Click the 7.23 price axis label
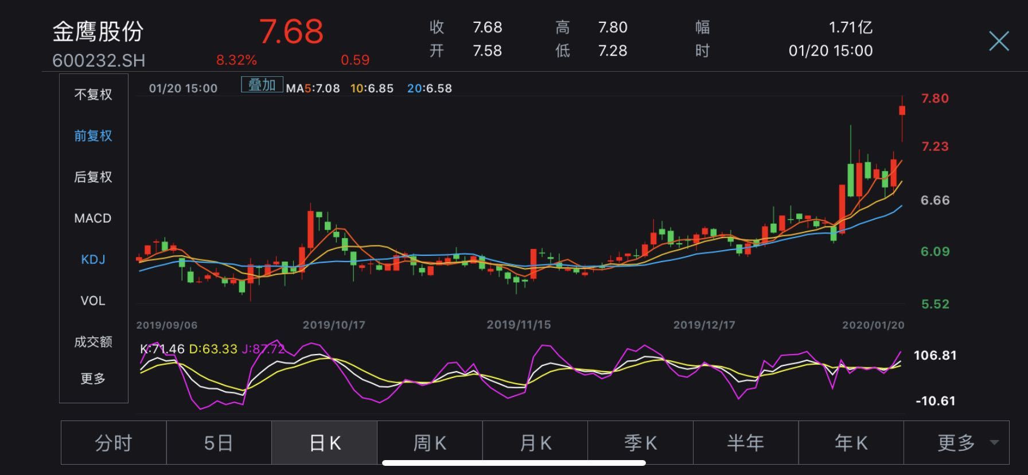Image resolution: width=1028 pixels, height=475 pixels. (x=935, y=147)
